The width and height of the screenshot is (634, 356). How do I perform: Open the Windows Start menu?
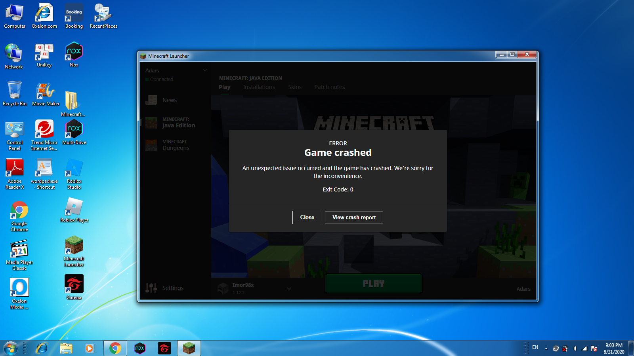tap(11, 348)
